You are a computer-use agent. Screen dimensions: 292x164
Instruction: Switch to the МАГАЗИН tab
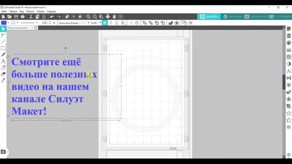point(232,17)
